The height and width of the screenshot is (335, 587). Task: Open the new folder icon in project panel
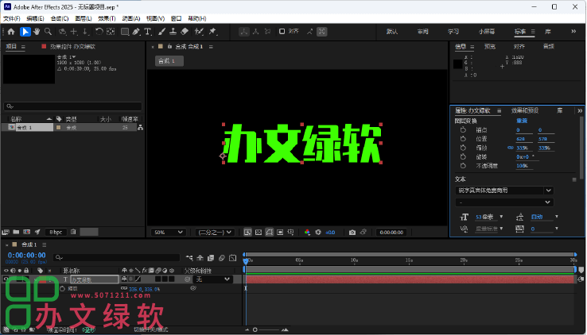coord(16,232)
